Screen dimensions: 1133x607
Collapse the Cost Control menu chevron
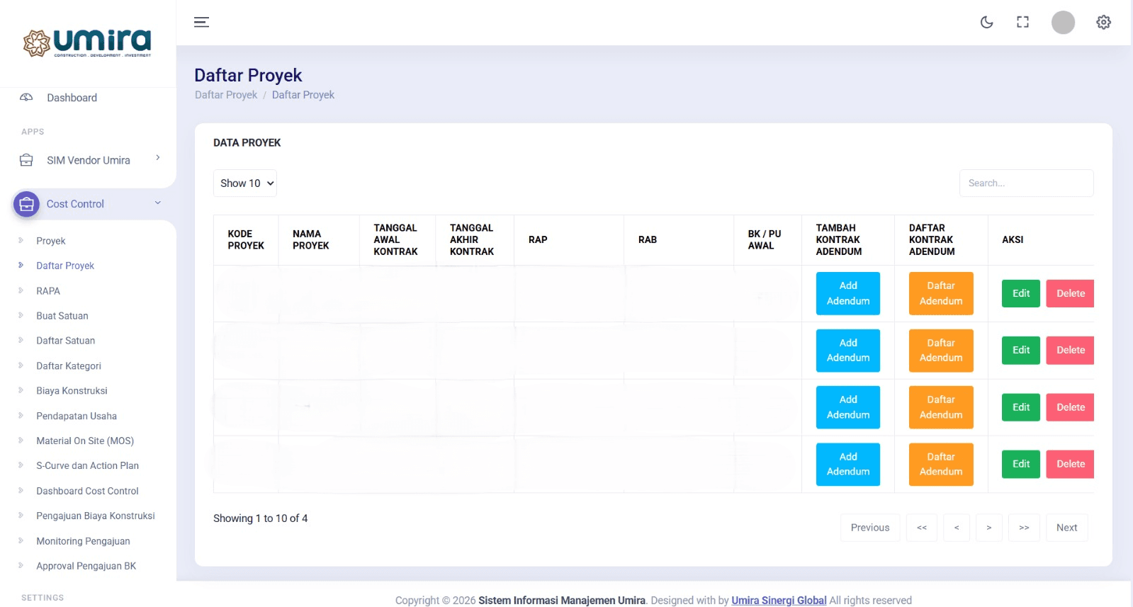point(157,203)
